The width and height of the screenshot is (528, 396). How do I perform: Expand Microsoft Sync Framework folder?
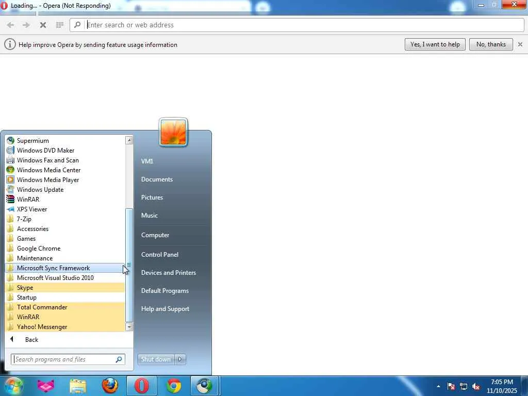65,268
